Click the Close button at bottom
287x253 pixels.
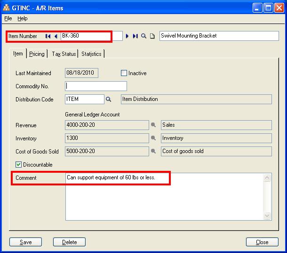click(x=262, y=242)
